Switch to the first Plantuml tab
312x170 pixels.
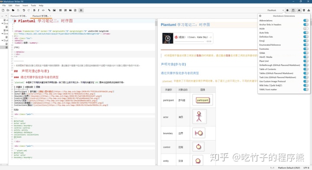pos(19,16)
